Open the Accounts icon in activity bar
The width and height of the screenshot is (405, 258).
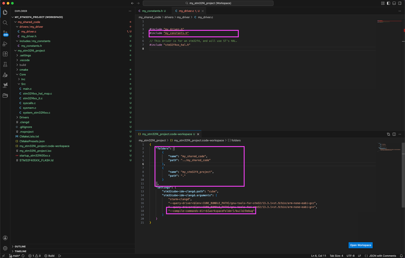point(5,238)
